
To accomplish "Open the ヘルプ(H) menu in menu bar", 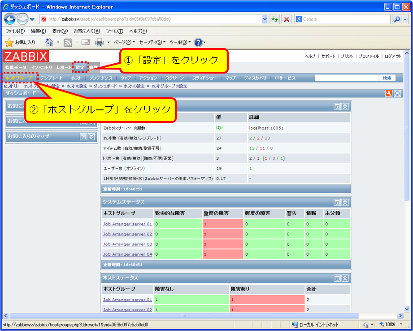I will (138, 31).
